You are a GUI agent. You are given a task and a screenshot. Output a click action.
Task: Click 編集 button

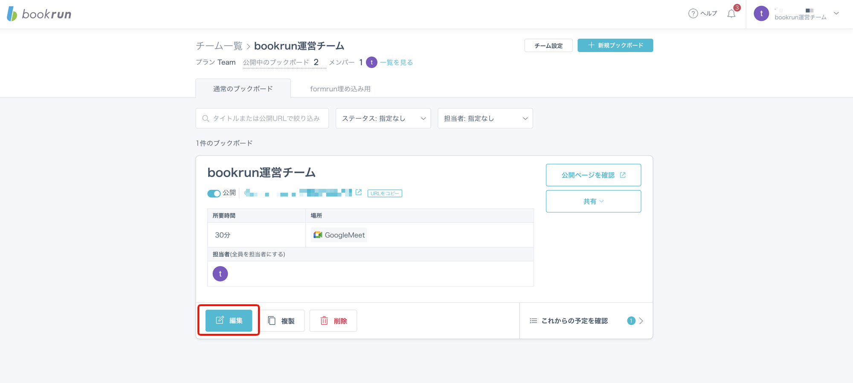229,320
